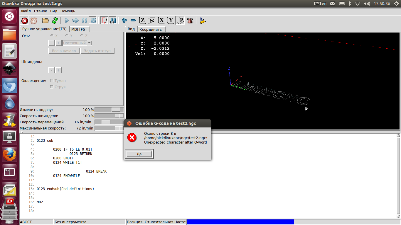This screenshot has width=401, height=225.
Task: Zoom out using the blue minus icon
Action: (x=133, y=21)
